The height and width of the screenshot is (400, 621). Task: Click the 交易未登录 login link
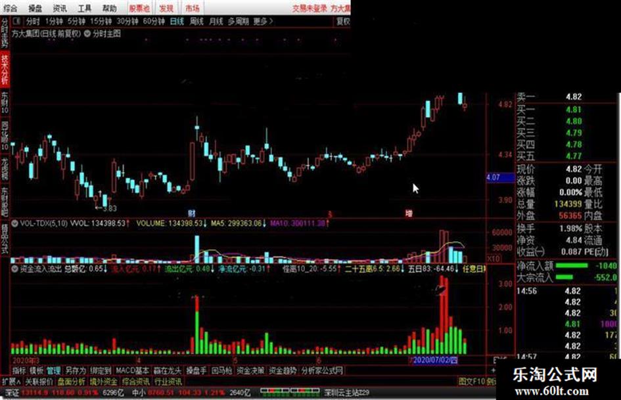tap(310, 9)
